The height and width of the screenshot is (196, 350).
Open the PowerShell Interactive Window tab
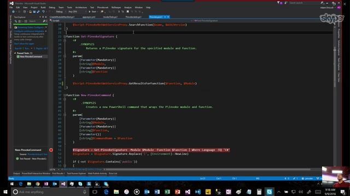point(36,174)
